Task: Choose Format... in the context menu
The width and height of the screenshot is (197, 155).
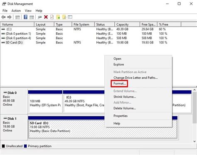Action: point(119,84)
